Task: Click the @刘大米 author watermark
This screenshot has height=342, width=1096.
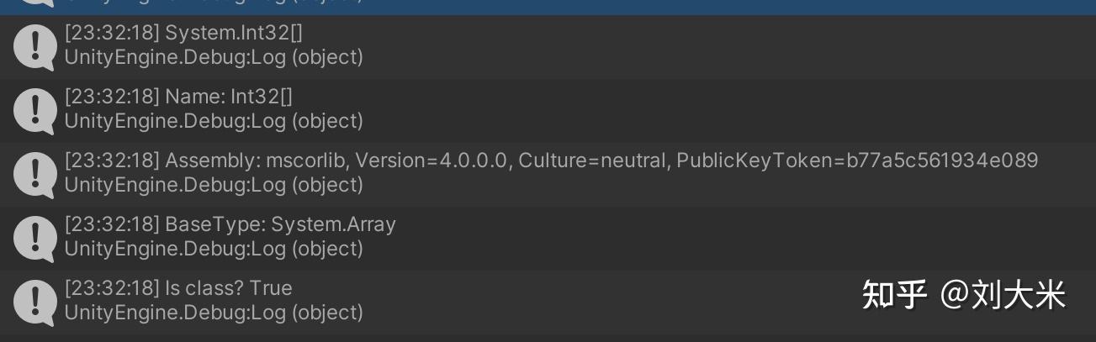Action: [1003, 295]
